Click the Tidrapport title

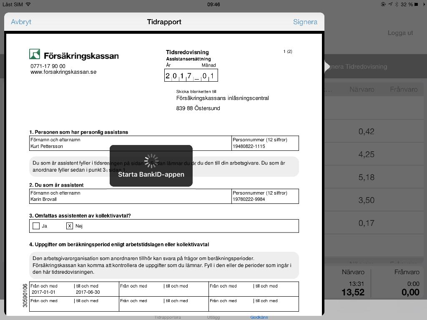(164, 22)
